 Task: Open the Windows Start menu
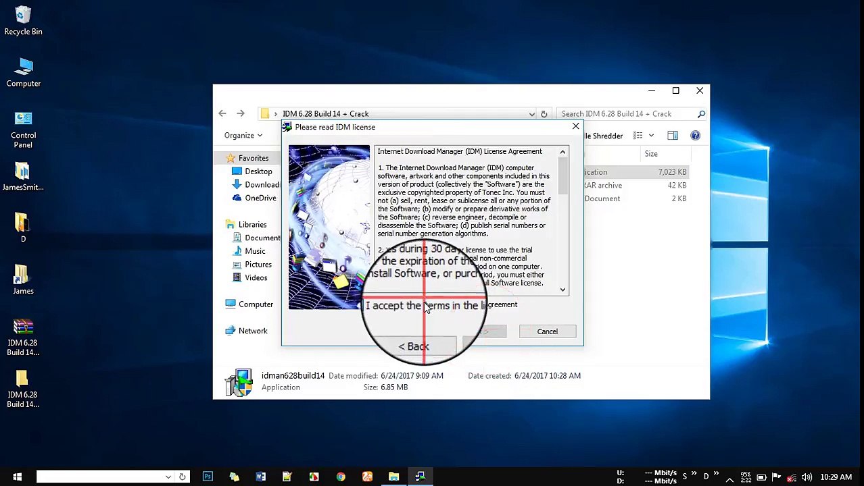tap(17, 477)
